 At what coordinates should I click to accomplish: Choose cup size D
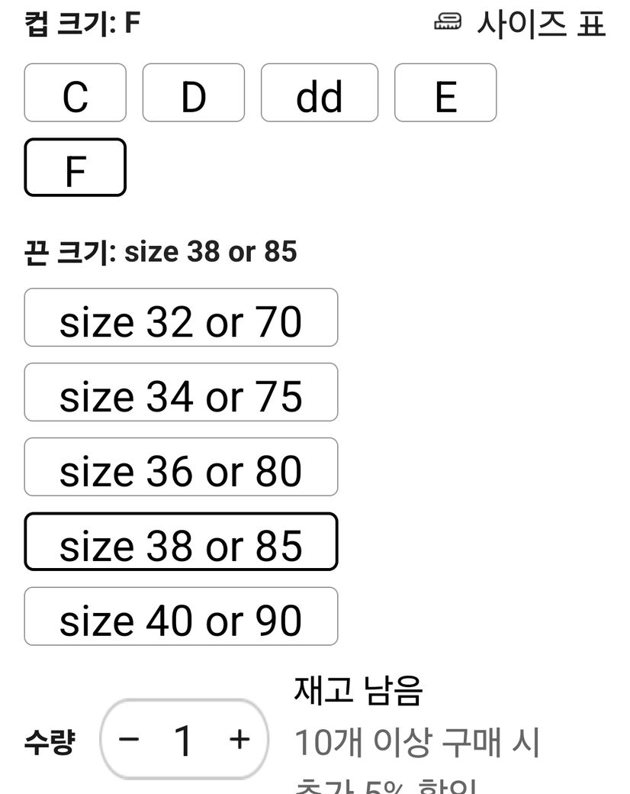194,93
